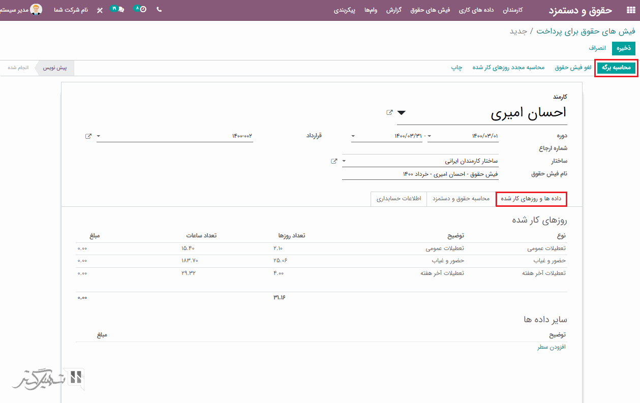The image size is (640, 403).
Task: Click the wrench tools debug icon
Action: pyautogui.click(x=100, y=10)
